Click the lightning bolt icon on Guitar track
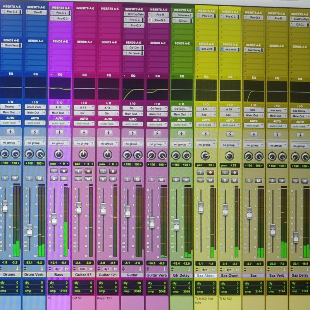The width and height of the screenshot is (310, 310). tap(133, 133)
